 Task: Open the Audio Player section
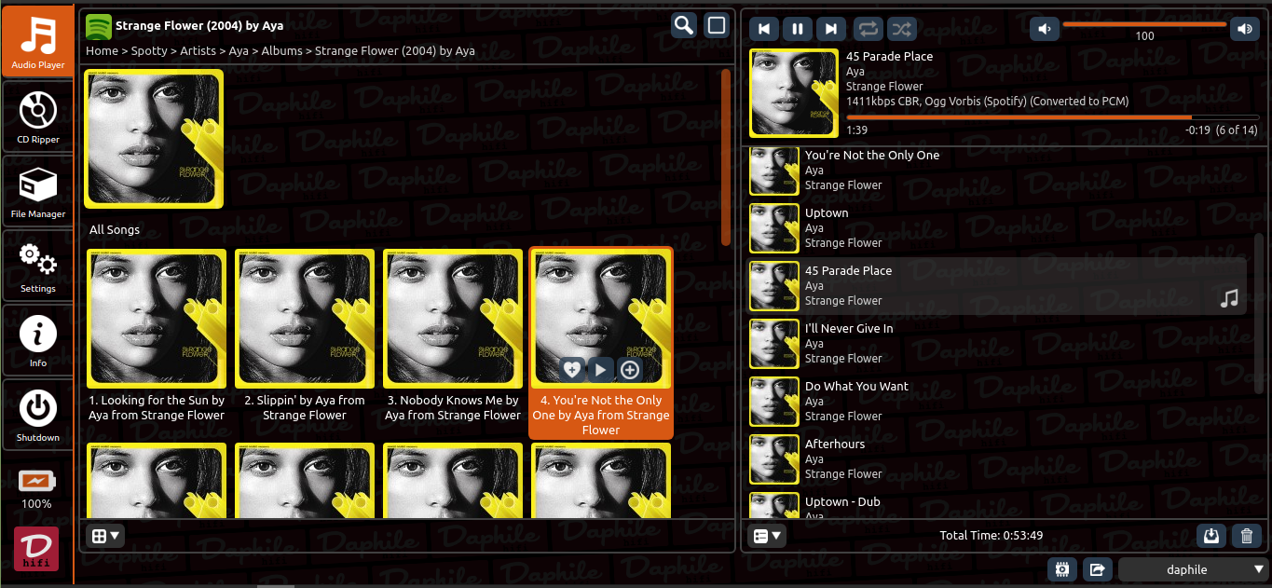point(37,41)
